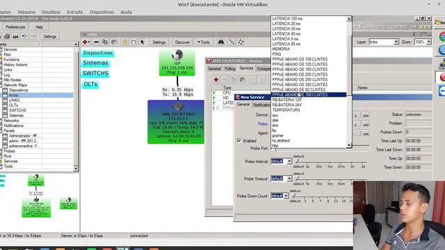Click the probe list scroll-down arrow
445x250 pixels.
click(x=349, y=145)
